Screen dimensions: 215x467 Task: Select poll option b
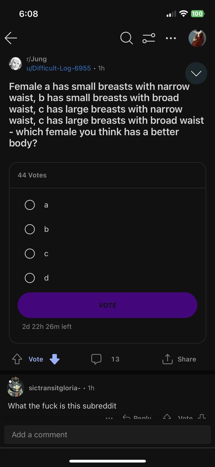pos(30,229)
